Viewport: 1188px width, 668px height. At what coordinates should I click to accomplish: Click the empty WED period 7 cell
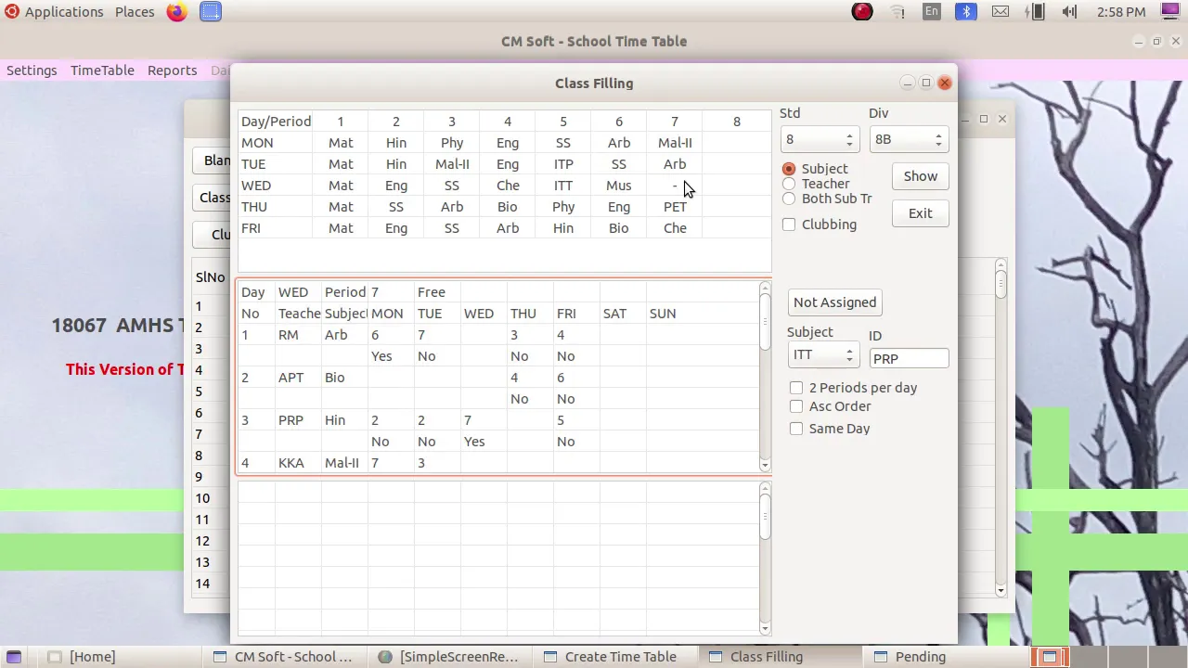tap(675, 186)
